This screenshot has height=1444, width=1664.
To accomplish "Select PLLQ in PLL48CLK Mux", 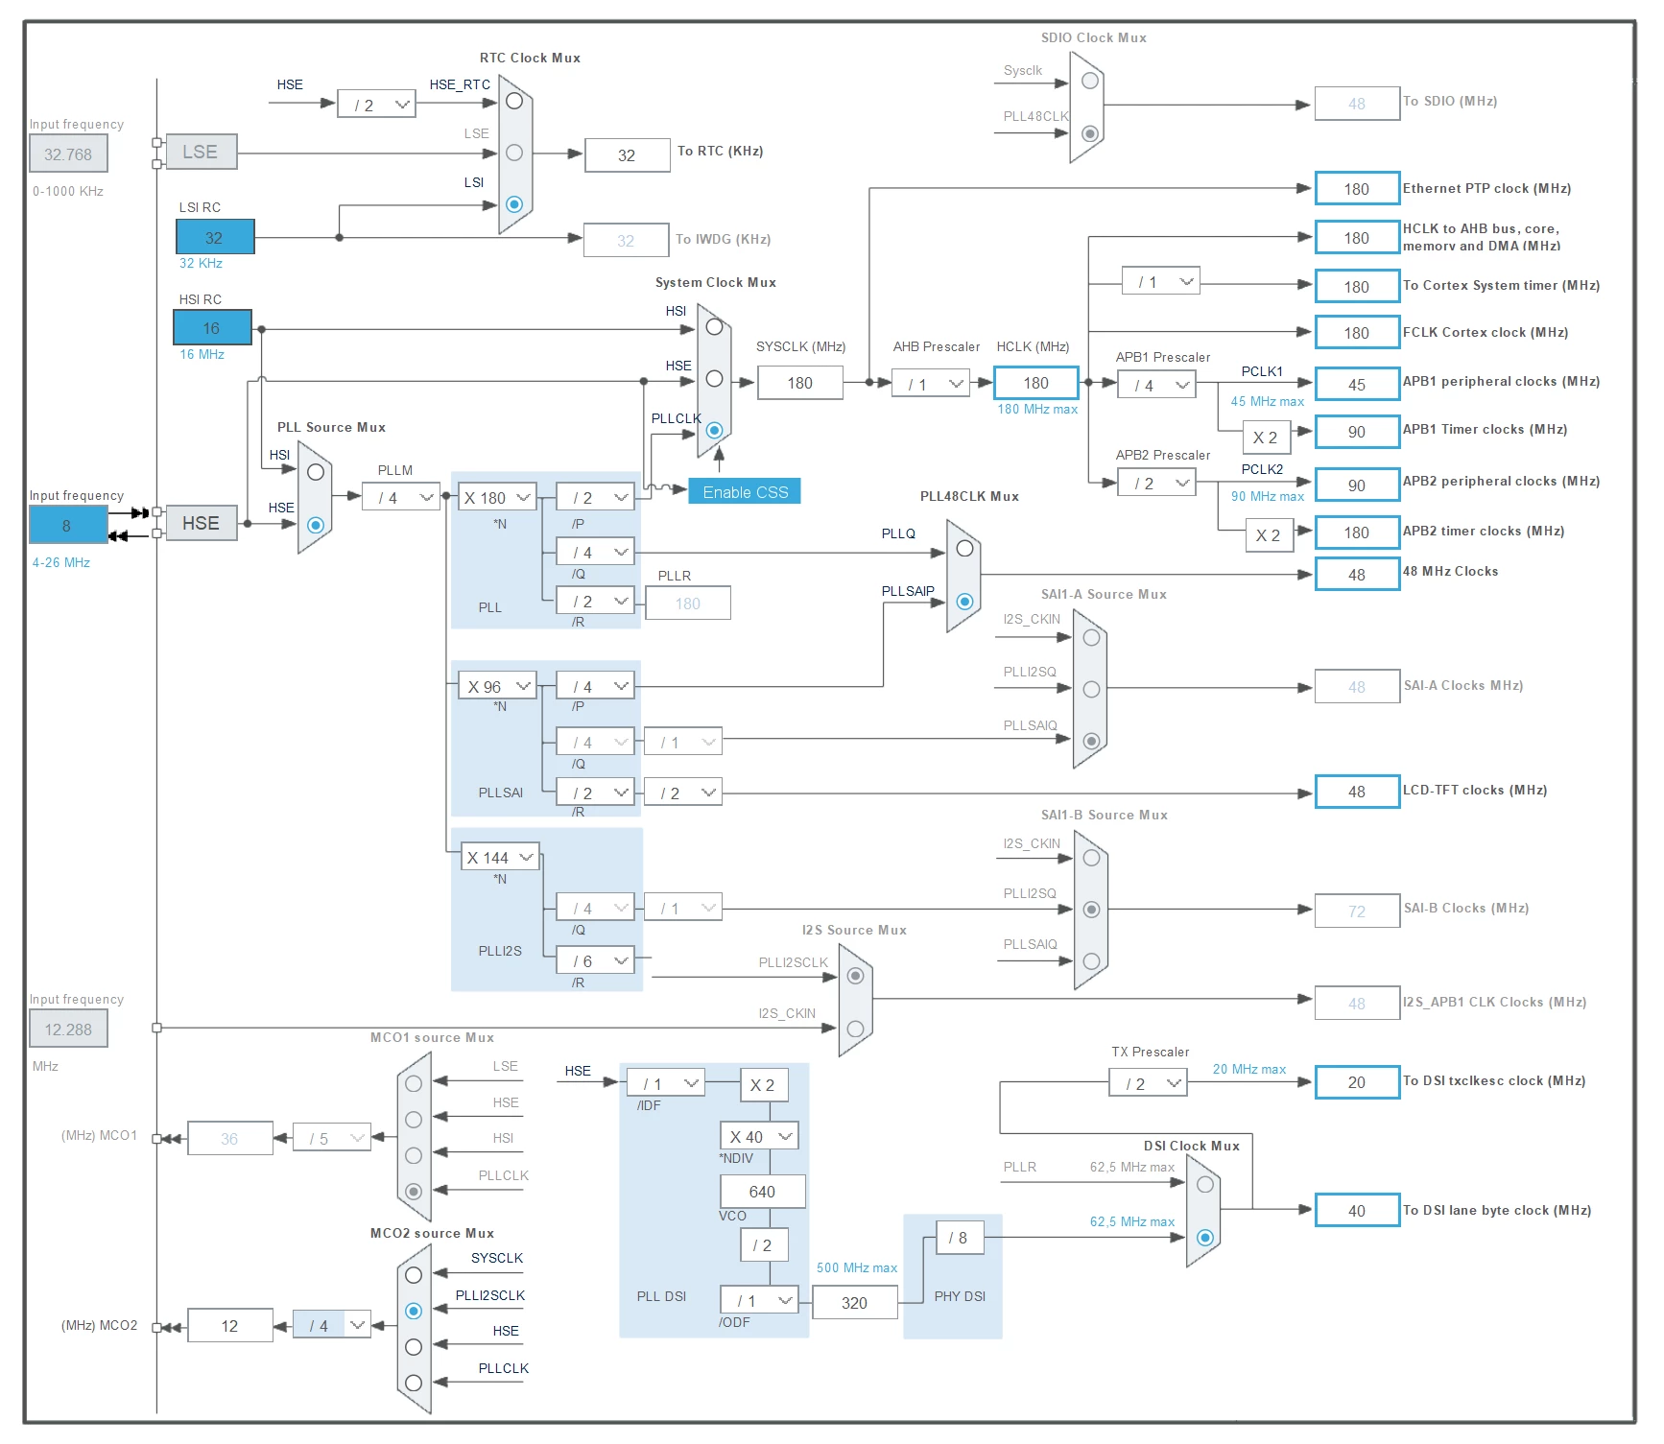I will coord(964,549).
